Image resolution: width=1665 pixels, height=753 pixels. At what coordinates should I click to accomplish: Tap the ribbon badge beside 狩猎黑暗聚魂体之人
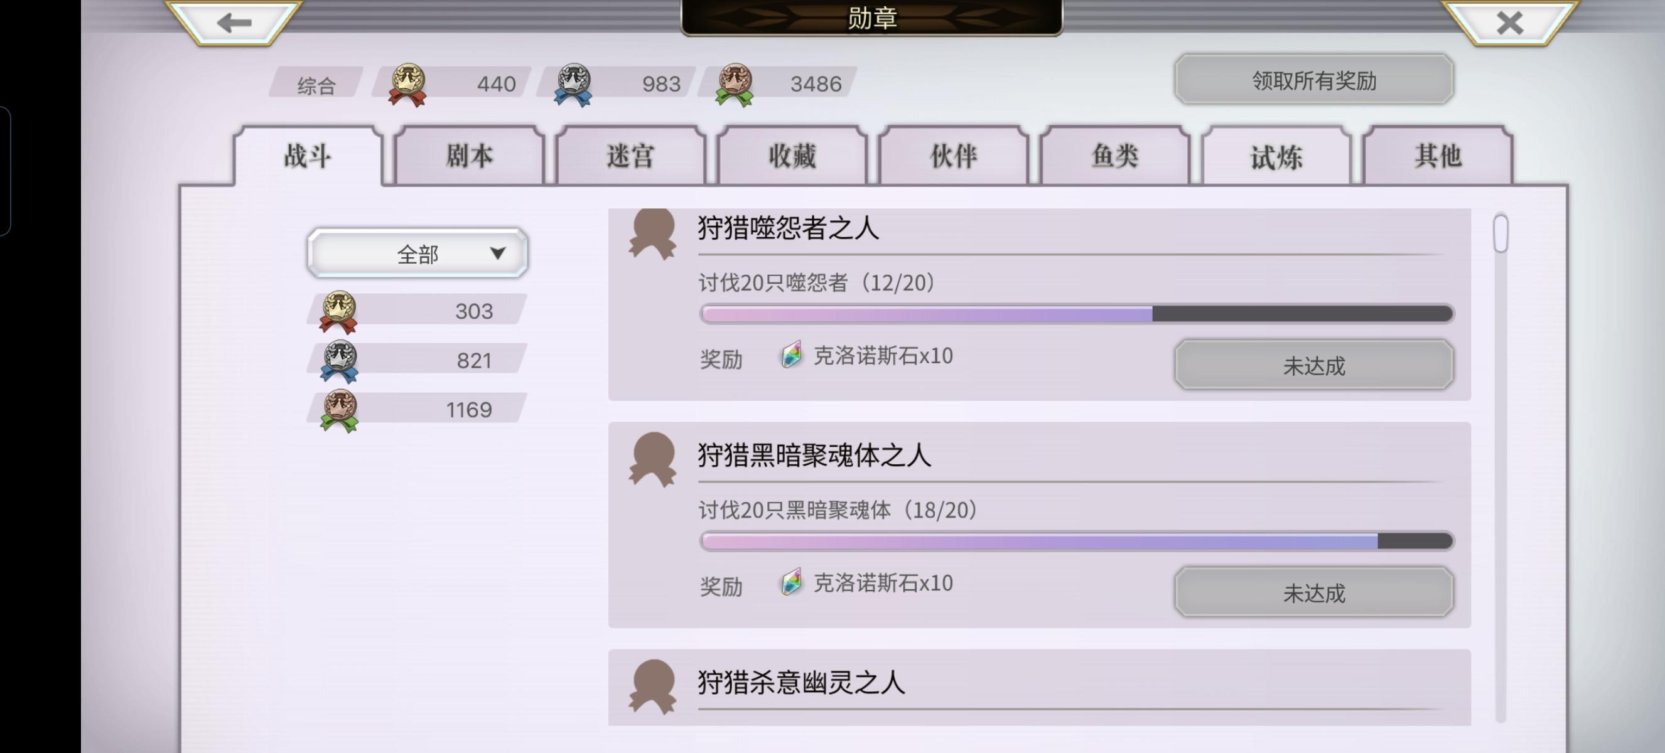(652, 459)
